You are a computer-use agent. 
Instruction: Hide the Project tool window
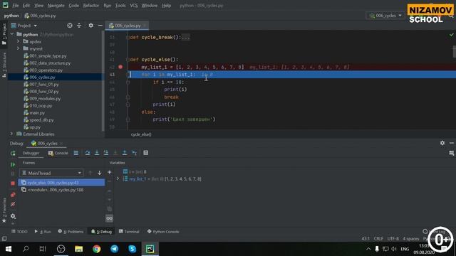coord(100,26)
